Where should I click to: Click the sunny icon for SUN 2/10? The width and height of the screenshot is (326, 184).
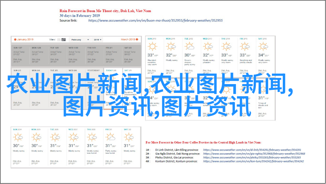[x=152, y=47]
